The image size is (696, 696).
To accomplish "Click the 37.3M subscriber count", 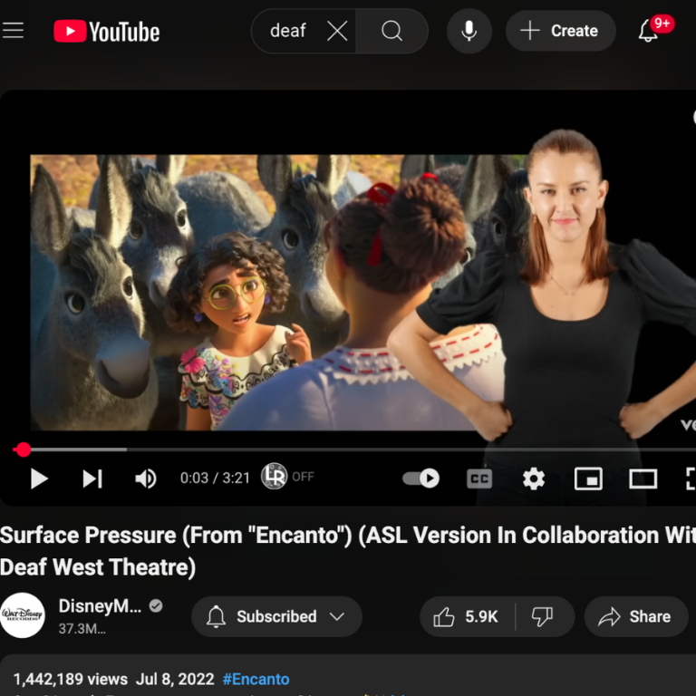I will pos(82,629).
